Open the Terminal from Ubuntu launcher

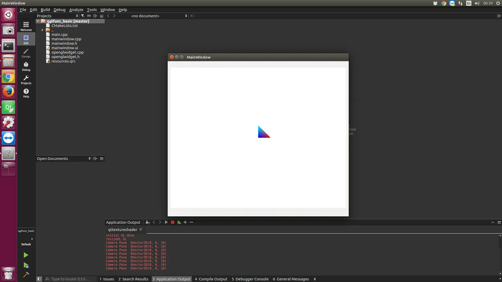tap(8, 45)
